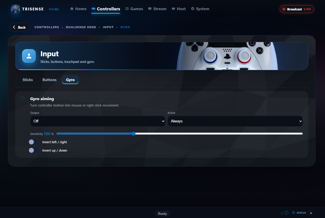The image size is (325, 218).
Task: Click the Gyro aiming heading
Action: 42,99
